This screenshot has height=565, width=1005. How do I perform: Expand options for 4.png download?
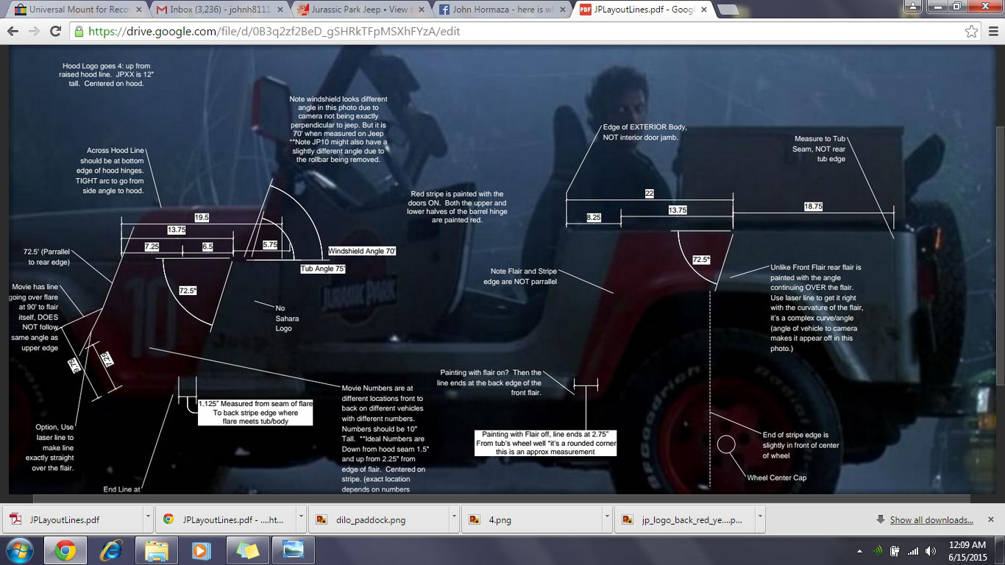pyautogui.click(x=608, y=519)
